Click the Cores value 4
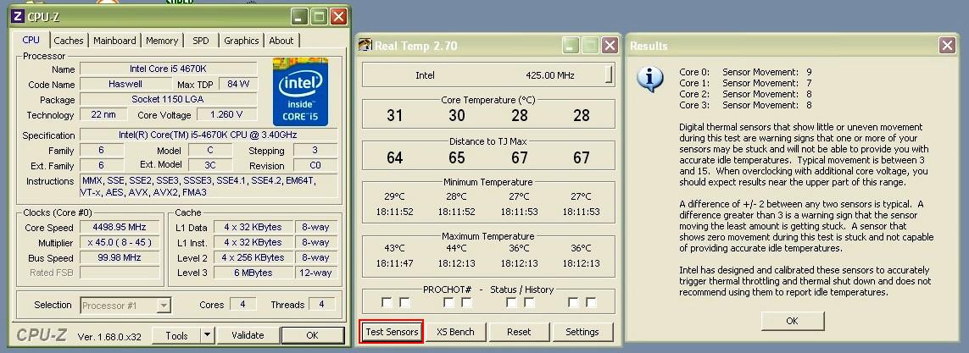This screenshot has height=353, width=969. (242, 304)
